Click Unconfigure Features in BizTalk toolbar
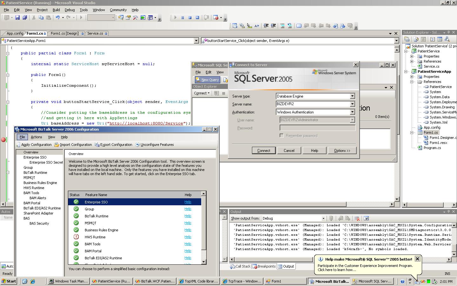Viewport: 457px width, 286px height. click(x=155, y=145)
